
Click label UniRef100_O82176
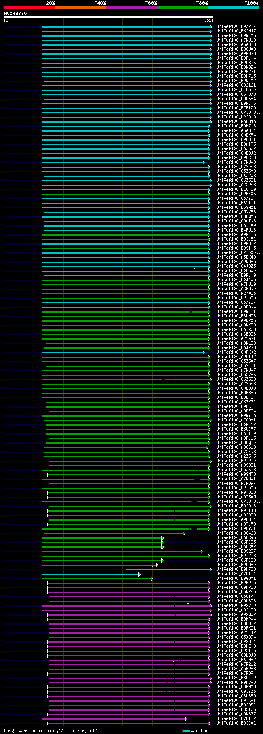[x=236, y=709]
